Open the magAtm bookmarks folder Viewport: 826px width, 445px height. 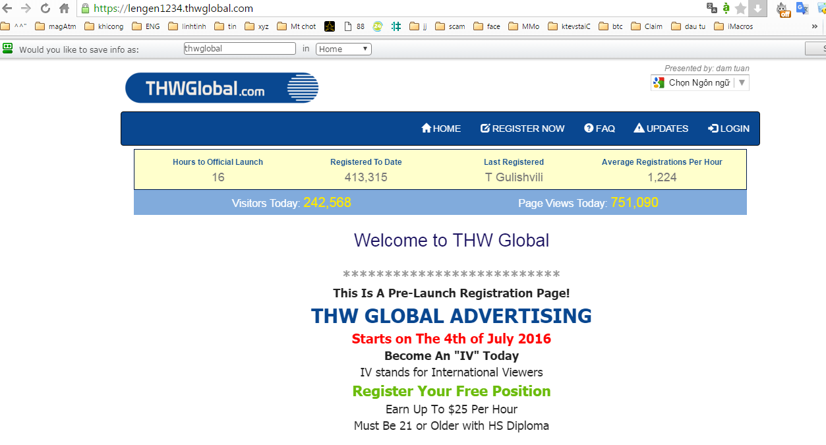(55, 26)
